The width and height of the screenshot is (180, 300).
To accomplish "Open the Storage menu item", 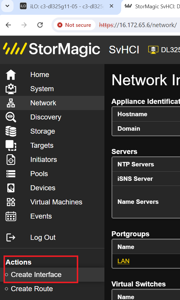I will 43,131.
